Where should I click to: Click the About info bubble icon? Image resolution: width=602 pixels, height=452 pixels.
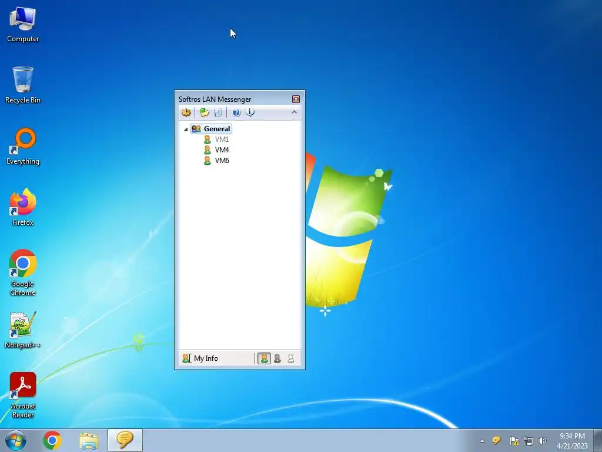coord(250,112)
